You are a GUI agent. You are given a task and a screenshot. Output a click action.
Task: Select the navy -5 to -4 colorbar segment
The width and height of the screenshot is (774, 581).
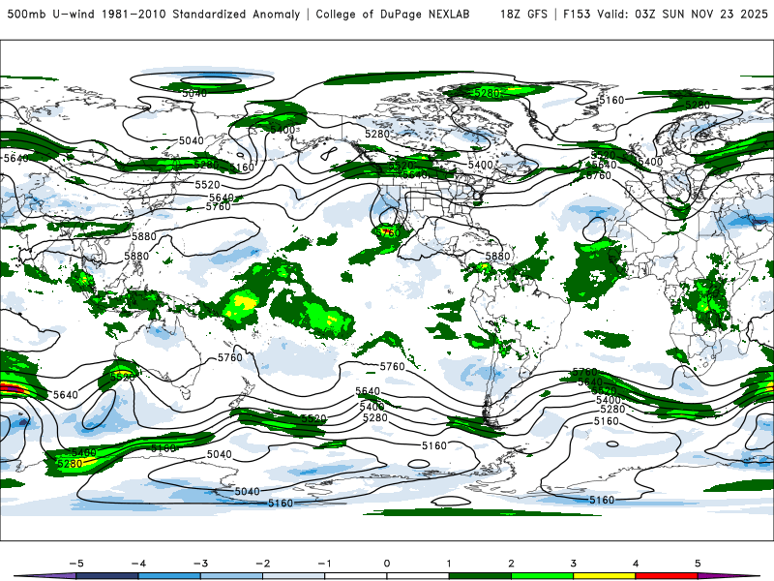coord(107,576)
